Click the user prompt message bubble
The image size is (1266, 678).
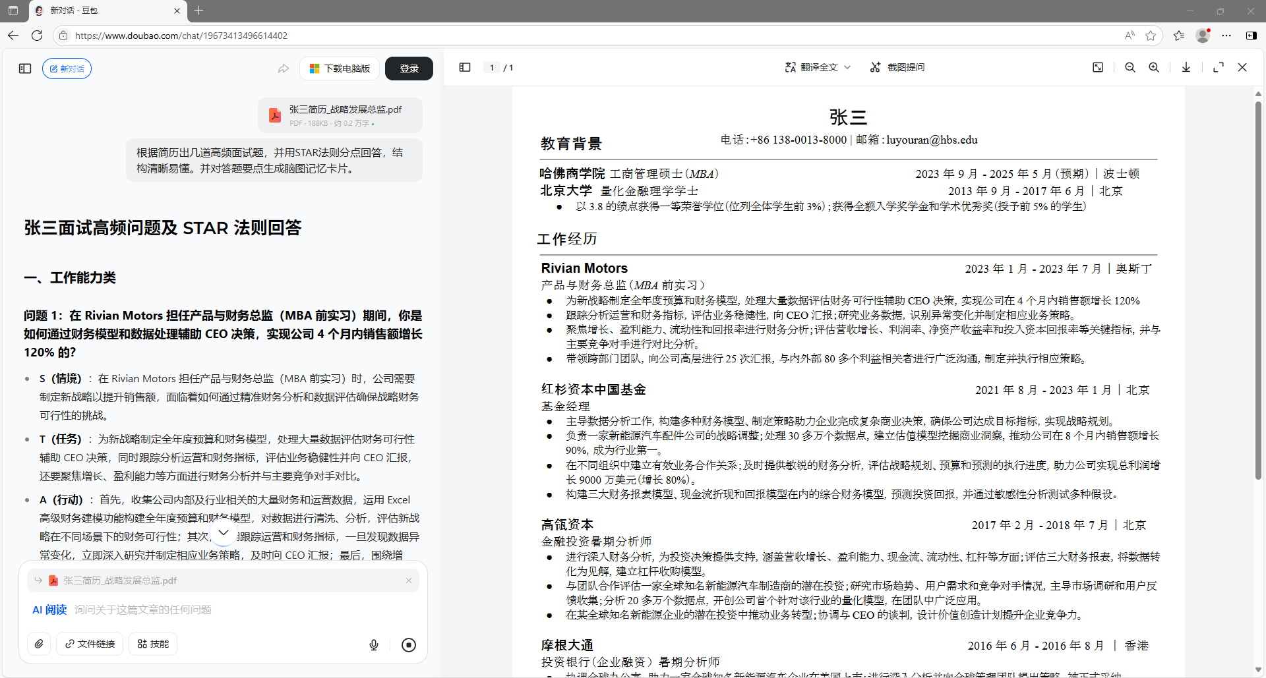pos(274,160)
